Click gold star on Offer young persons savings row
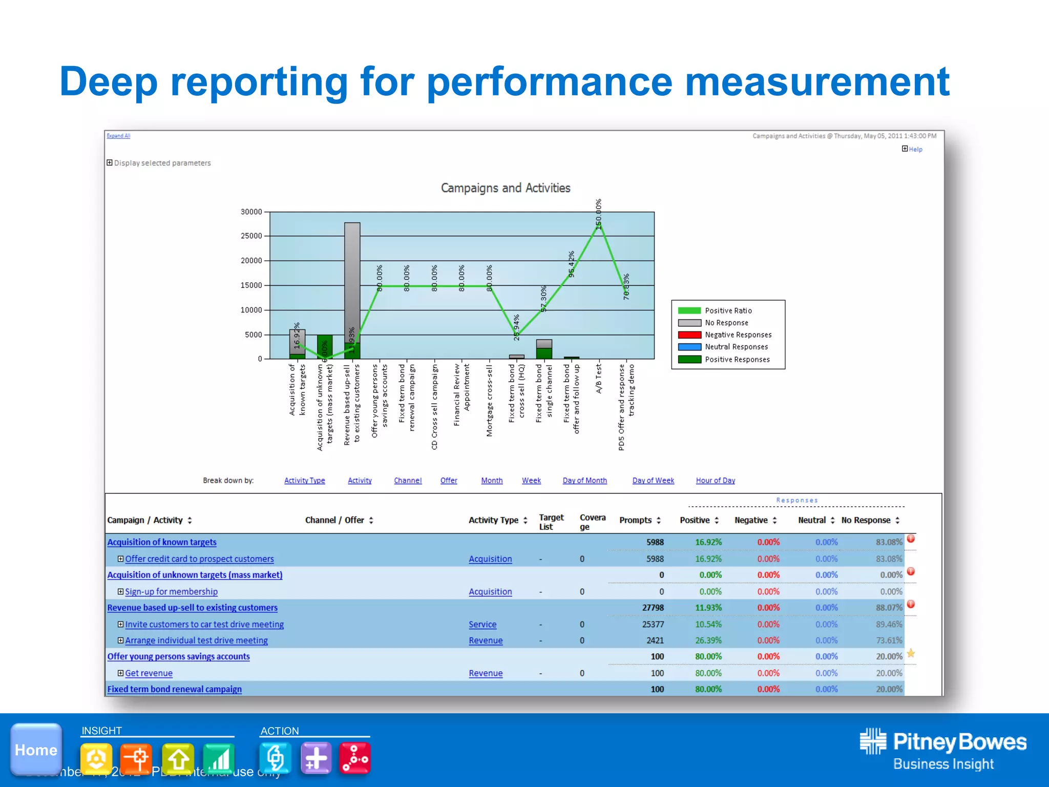 click(911, 653)
